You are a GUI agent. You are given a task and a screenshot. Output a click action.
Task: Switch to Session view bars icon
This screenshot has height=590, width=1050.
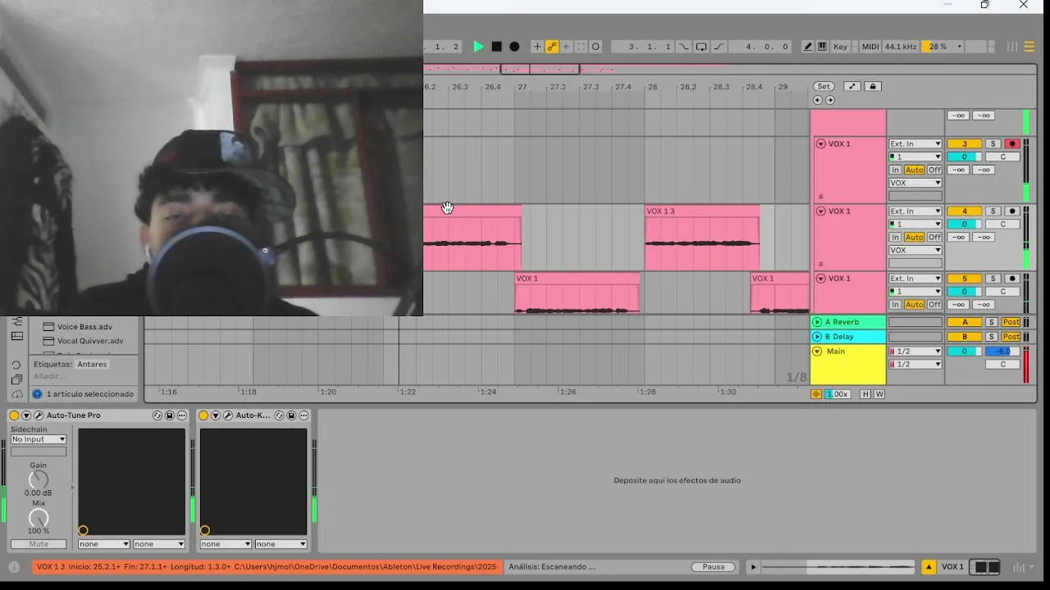[1012, 47]
